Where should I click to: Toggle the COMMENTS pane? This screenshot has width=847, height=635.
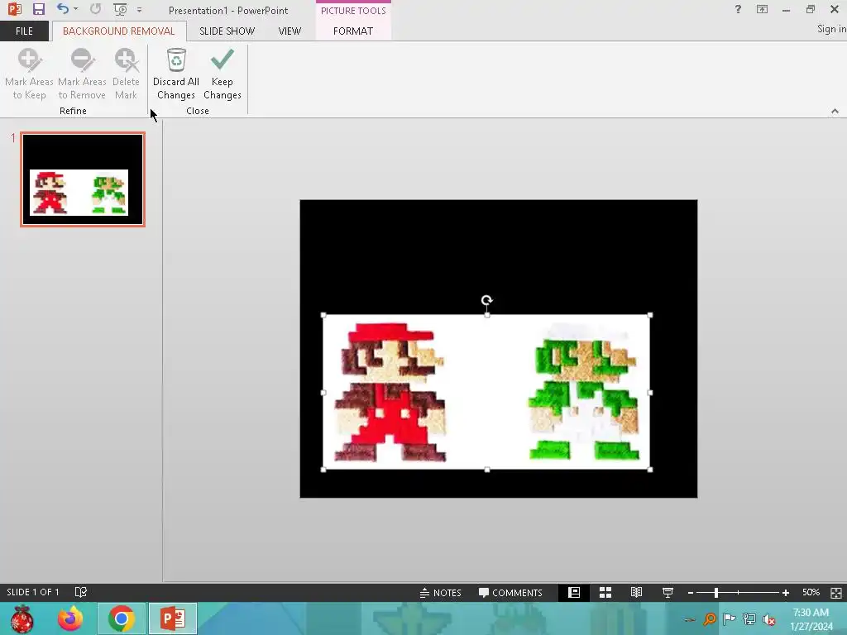click(x=510, y=592)
